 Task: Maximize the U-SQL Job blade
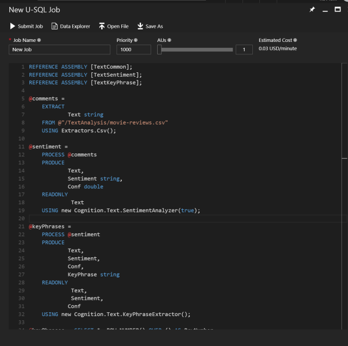point(338,10)
